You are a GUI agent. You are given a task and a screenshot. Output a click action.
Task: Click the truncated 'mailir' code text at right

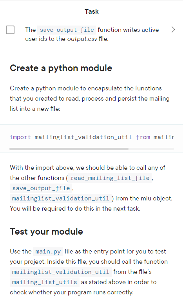tap(164, 137)
